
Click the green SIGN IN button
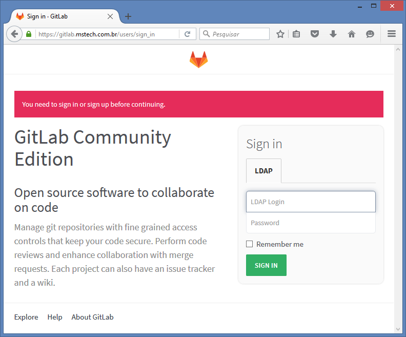pos(266,265)
